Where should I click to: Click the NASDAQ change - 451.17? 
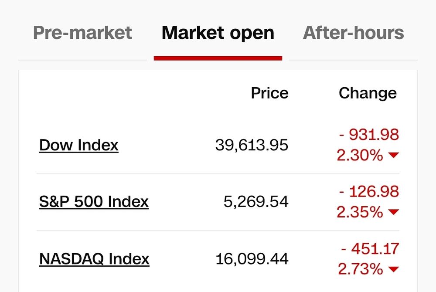[370, 249]
